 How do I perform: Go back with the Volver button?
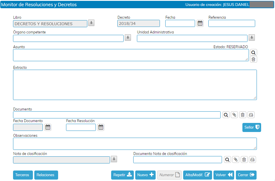pyautogui.click(x=224, y=175)
